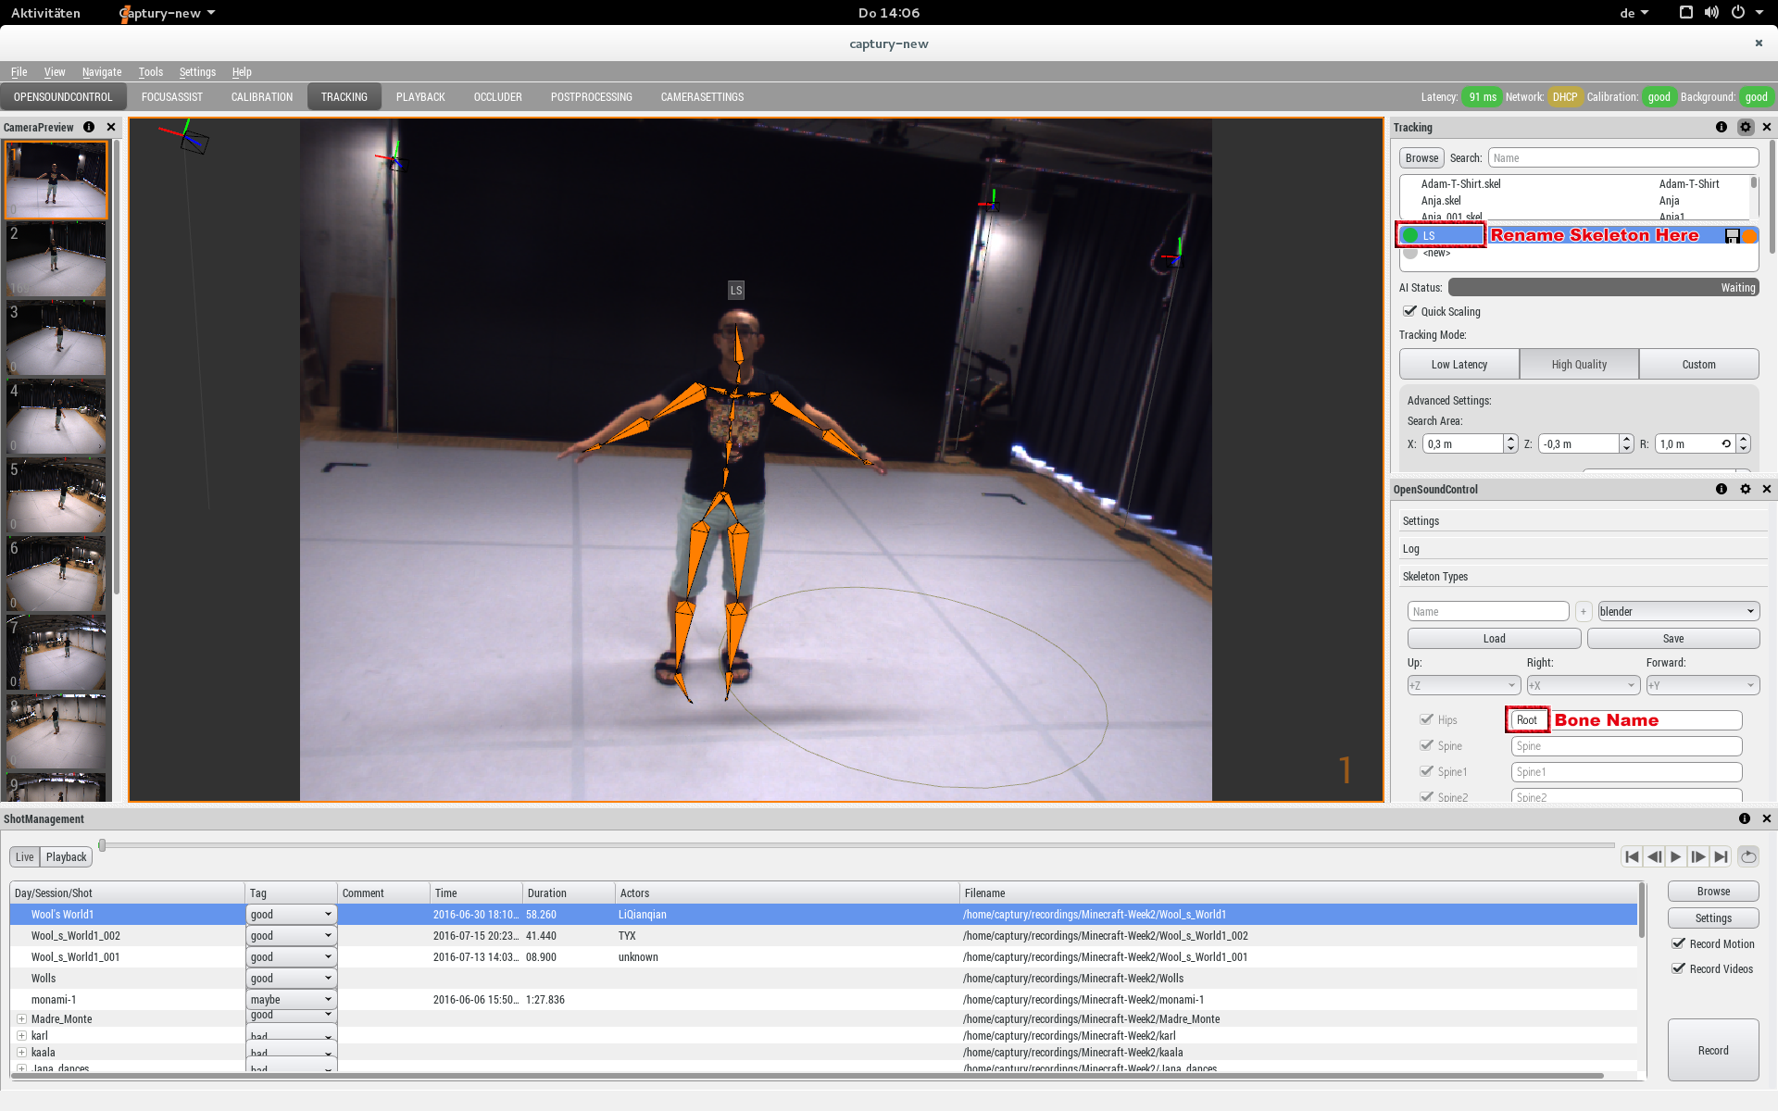
Task: Close the OpenSoundControl panel
Action: (x=1767, y=489)
